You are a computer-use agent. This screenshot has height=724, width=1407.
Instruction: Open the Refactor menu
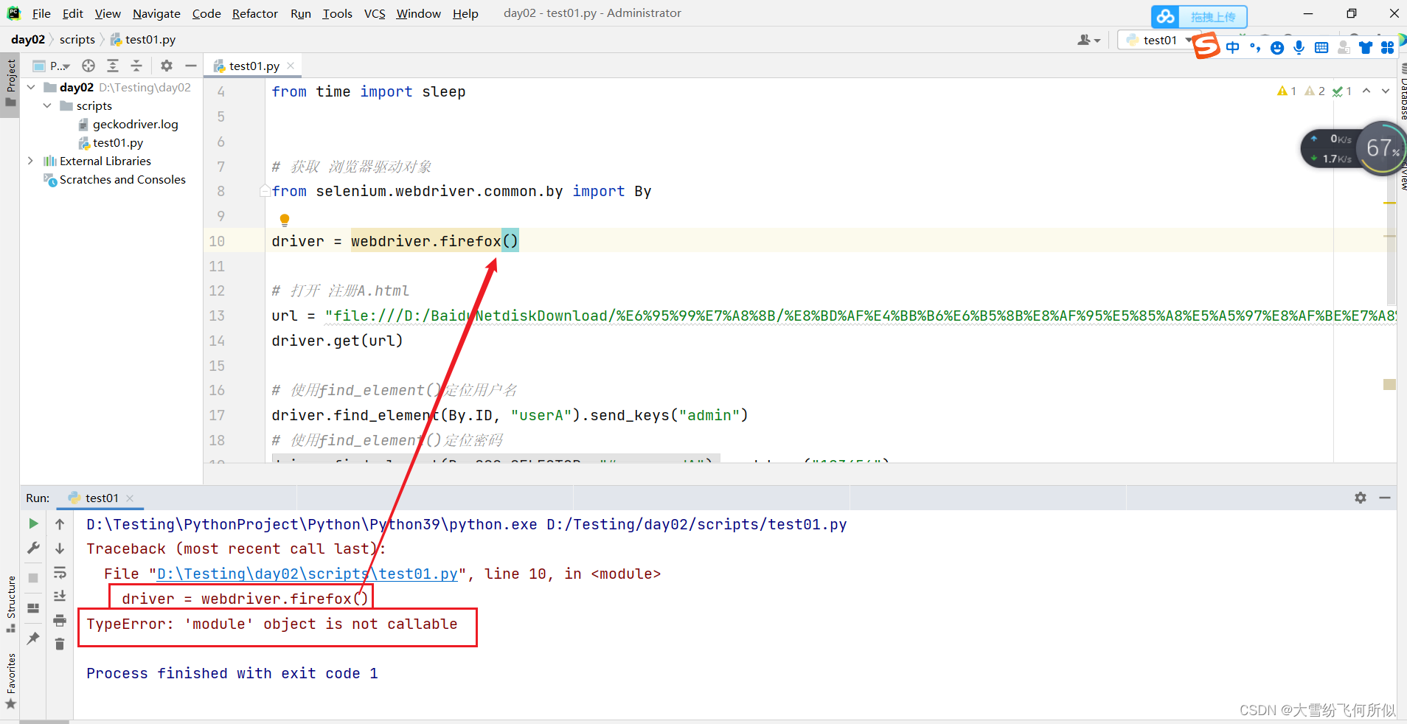(255, 13)
